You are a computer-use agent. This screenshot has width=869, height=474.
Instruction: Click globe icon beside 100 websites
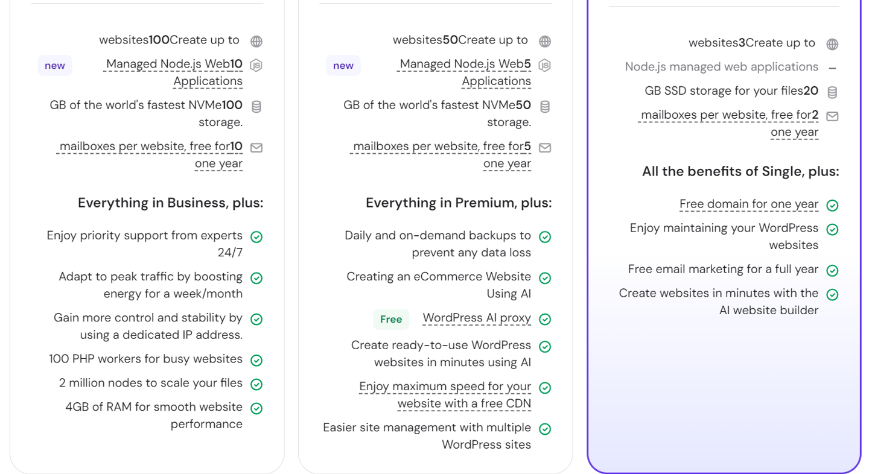(256, 42)
